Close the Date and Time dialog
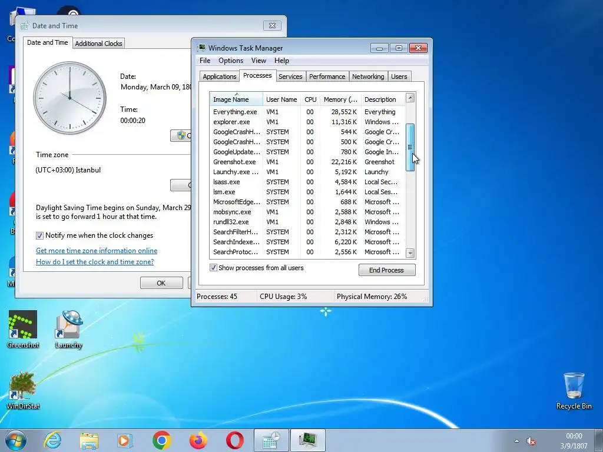This screenshot has width=603, height=452. click(272, 26)
